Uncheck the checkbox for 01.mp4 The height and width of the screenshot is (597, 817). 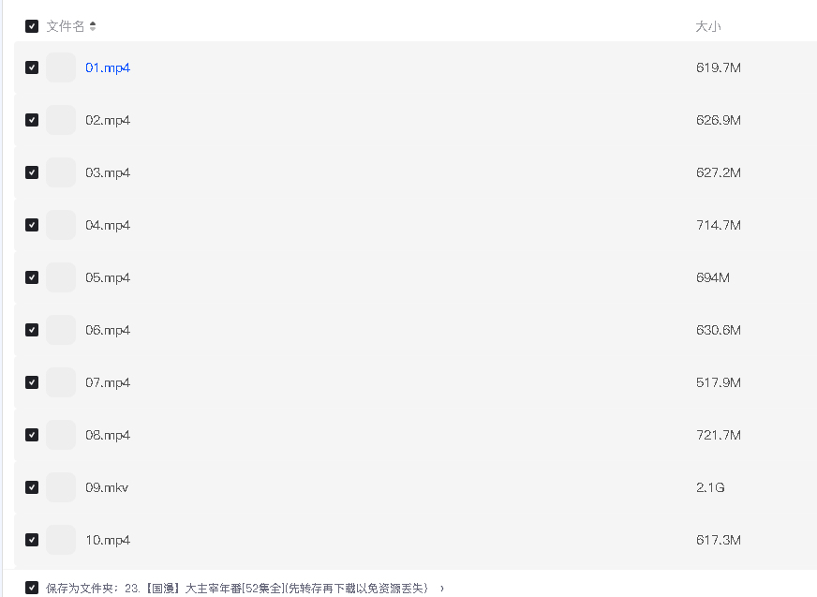coord(32,67)
